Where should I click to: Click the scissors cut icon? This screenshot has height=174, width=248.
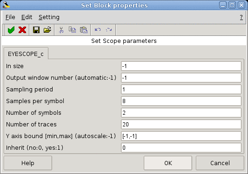(x=61, y=30)
